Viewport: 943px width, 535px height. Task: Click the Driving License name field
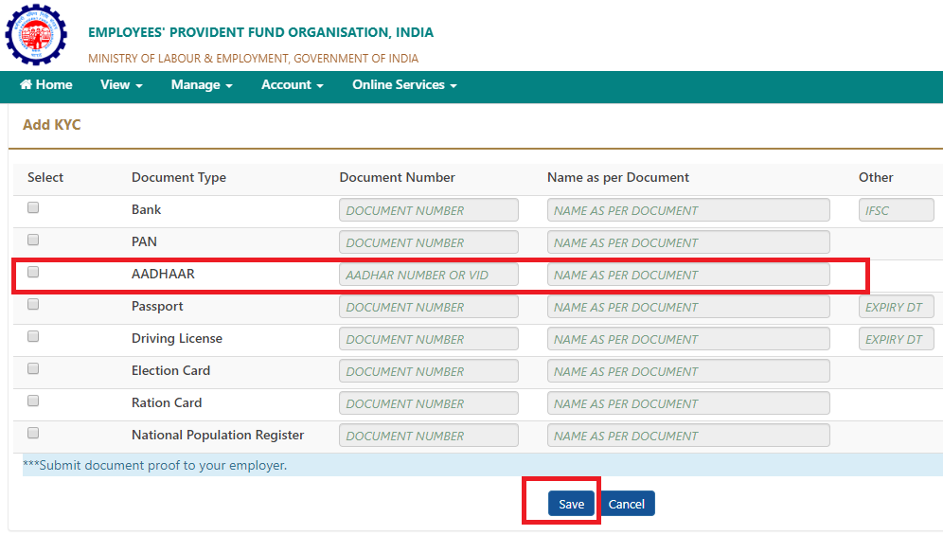688,339
